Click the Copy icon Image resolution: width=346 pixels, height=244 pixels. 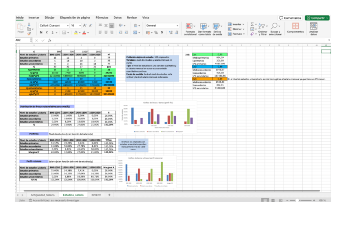click(x=29, y=29)
